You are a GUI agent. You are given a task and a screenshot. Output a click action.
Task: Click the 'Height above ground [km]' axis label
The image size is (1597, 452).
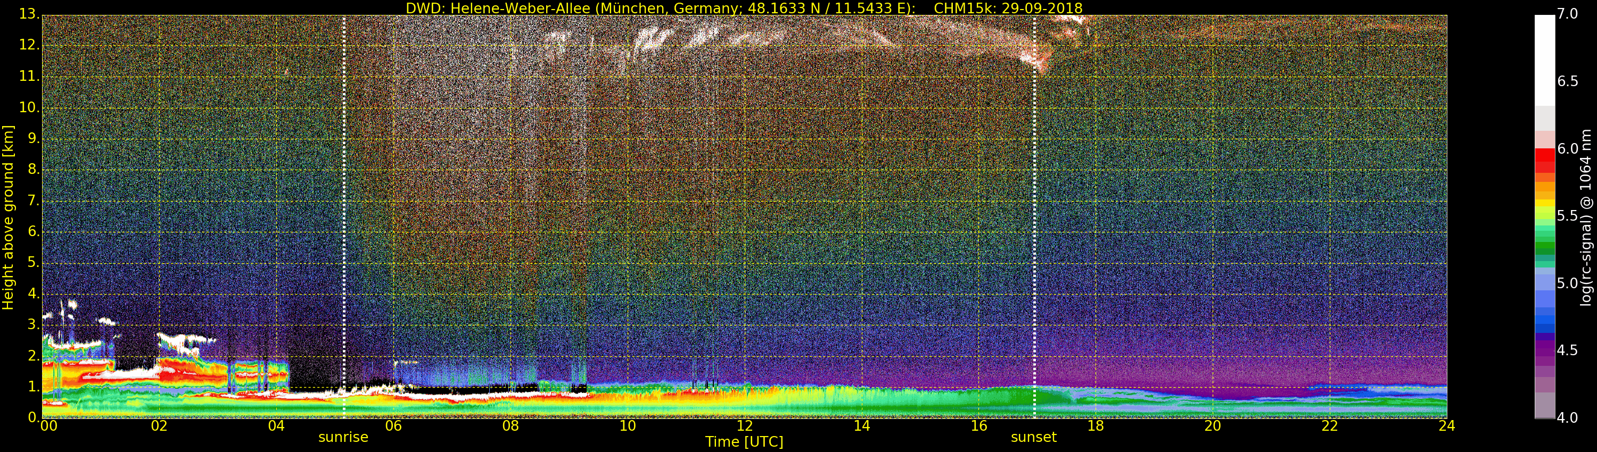(8, 217)
